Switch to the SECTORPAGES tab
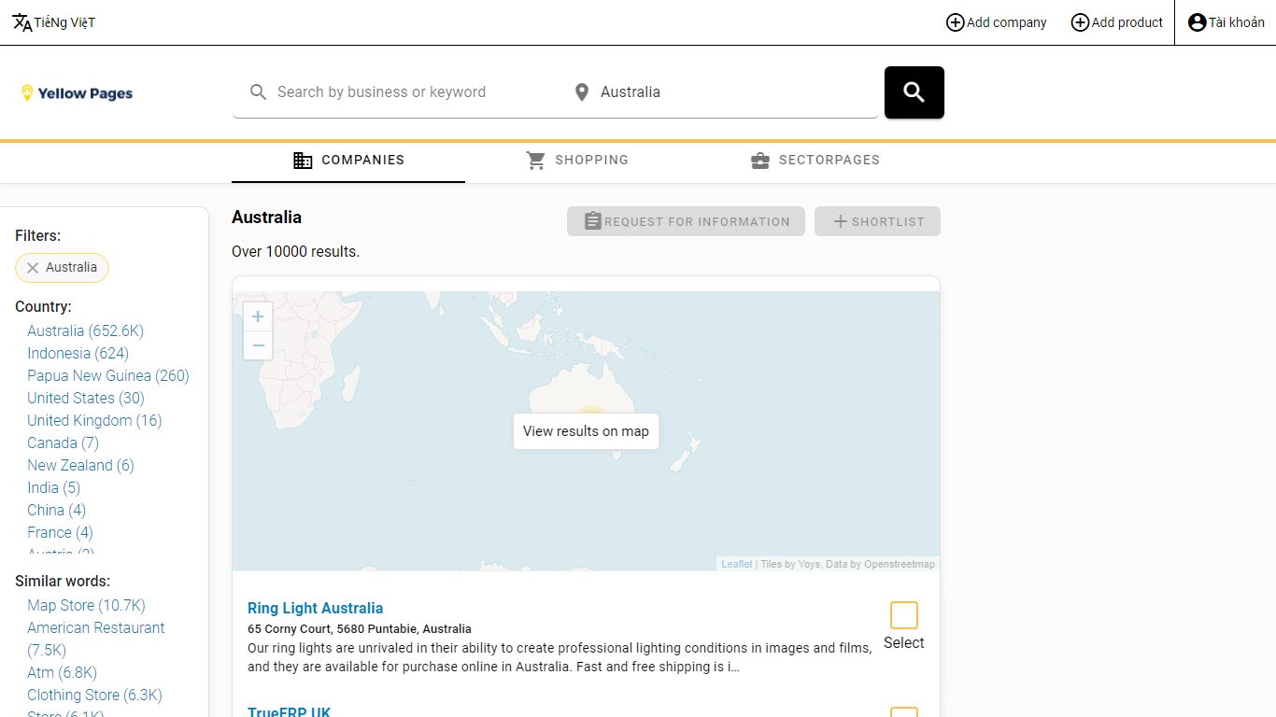This screenshot has width=1276, height=717. click(815, 161)
